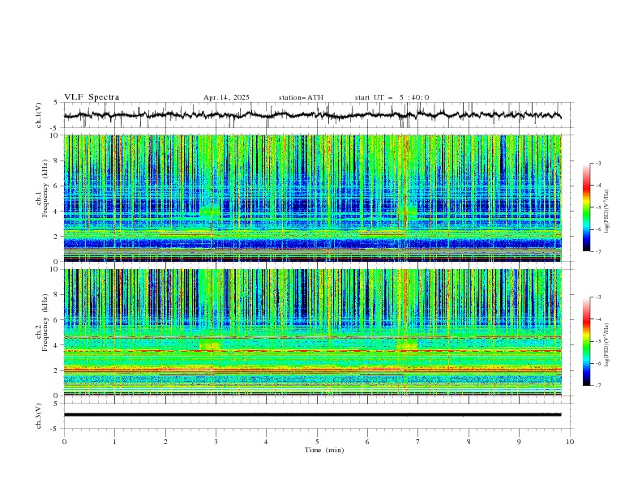Click time axis tick label "2"

coord(165,442)
